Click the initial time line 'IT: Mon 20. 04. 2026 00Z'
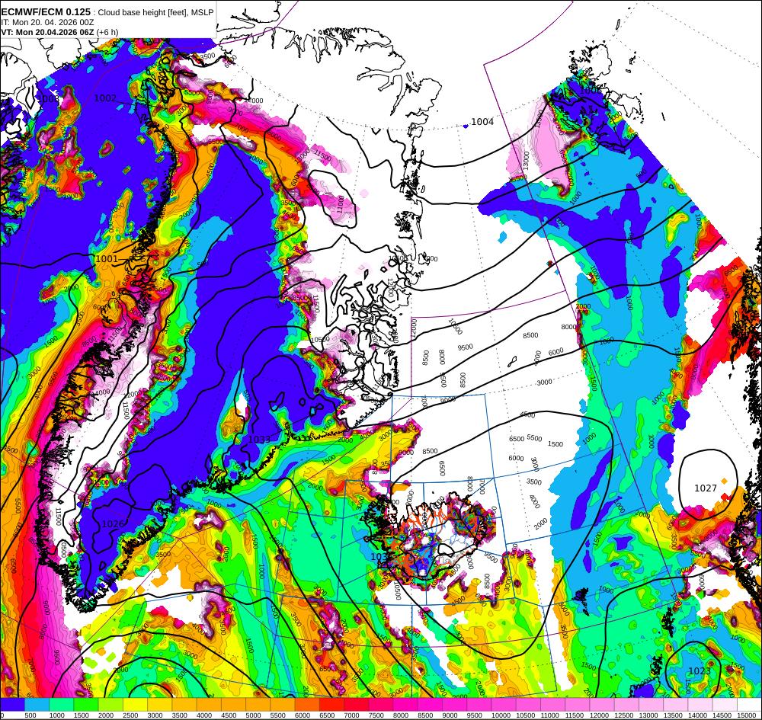This screenshot has width=762, height=720. (47, 22)
